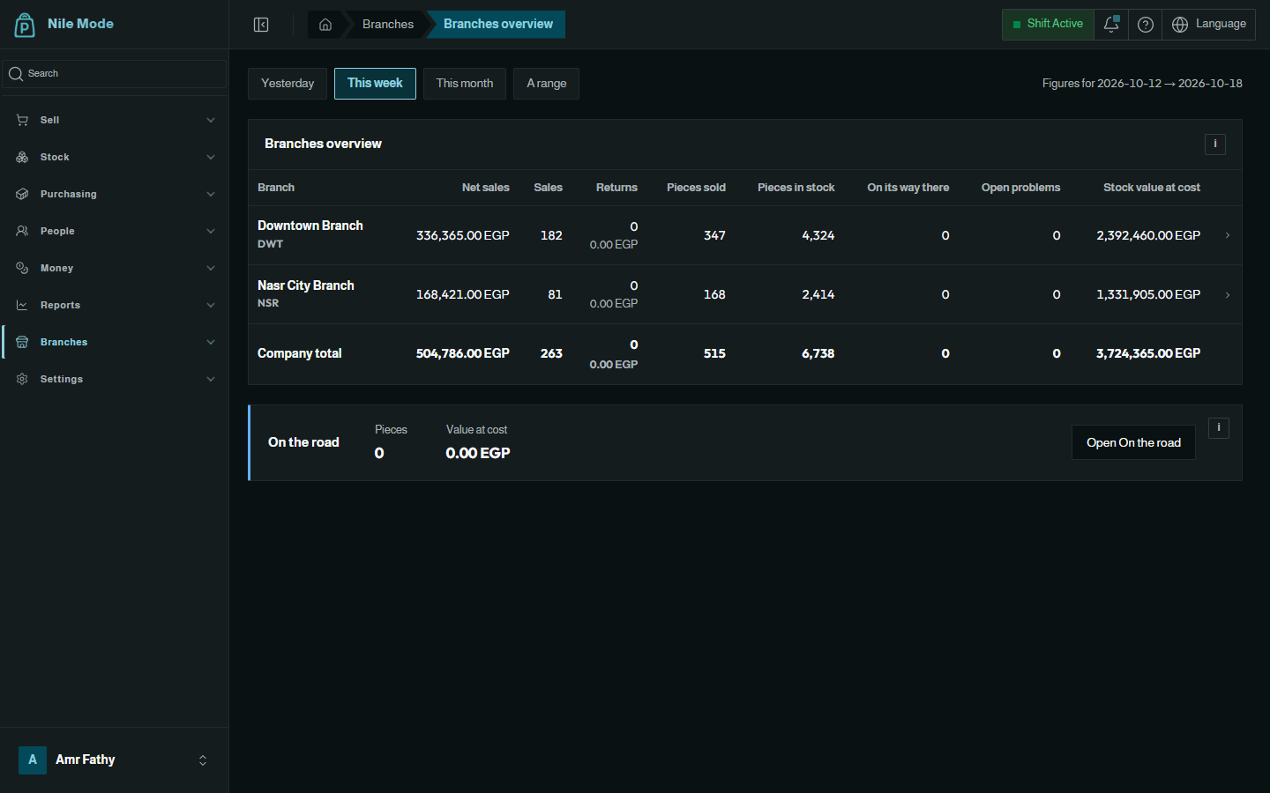
Task: Select the This week period tab
Action: [375, 84]
